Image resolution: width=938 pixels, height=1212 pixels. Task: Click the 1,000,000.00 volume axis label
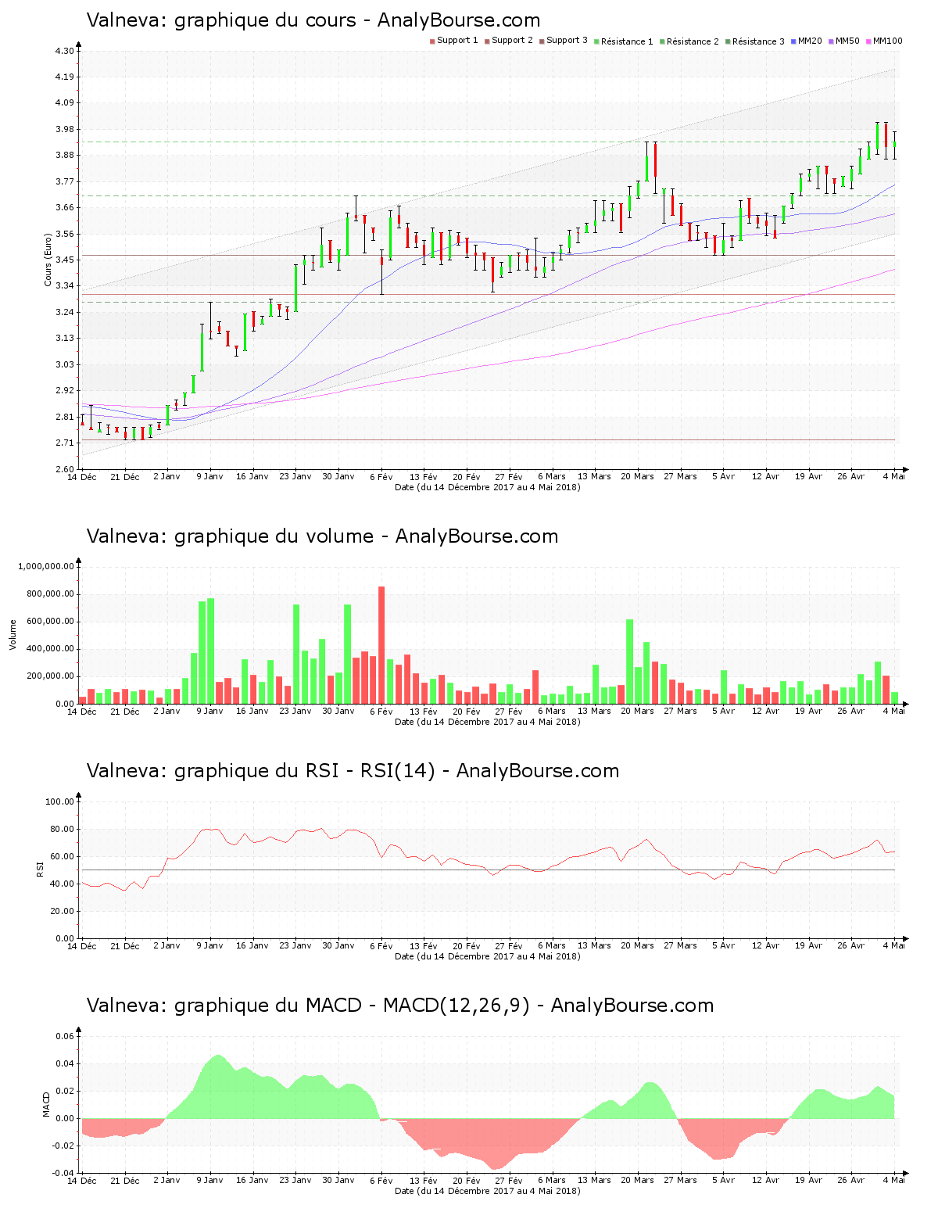pos(46,566)
